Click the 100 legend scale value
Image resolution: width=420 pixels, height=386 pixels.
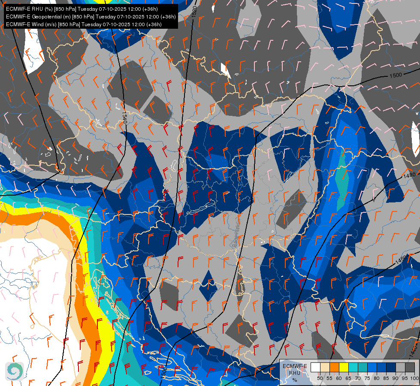415,378
